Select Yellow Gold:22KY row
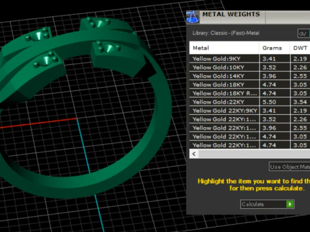310x232 pixels. click(250, 102)
